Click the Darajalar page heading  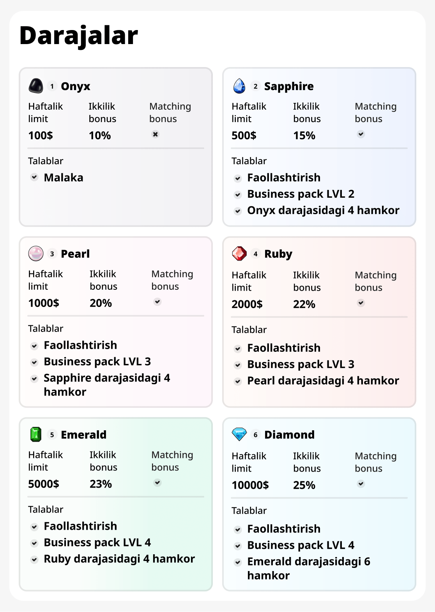[x=79, y=35]
